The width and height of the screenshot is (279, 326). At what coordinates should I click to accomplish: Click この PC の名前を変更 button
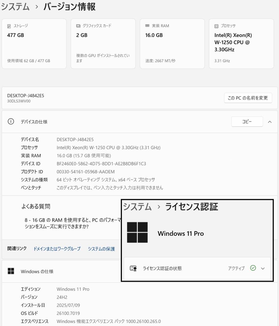tap(248, 98)
